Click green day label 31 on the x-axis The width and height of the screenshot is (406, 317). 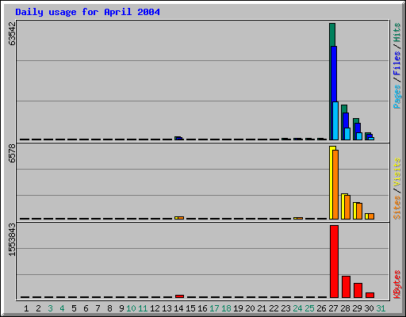point(381,308)
